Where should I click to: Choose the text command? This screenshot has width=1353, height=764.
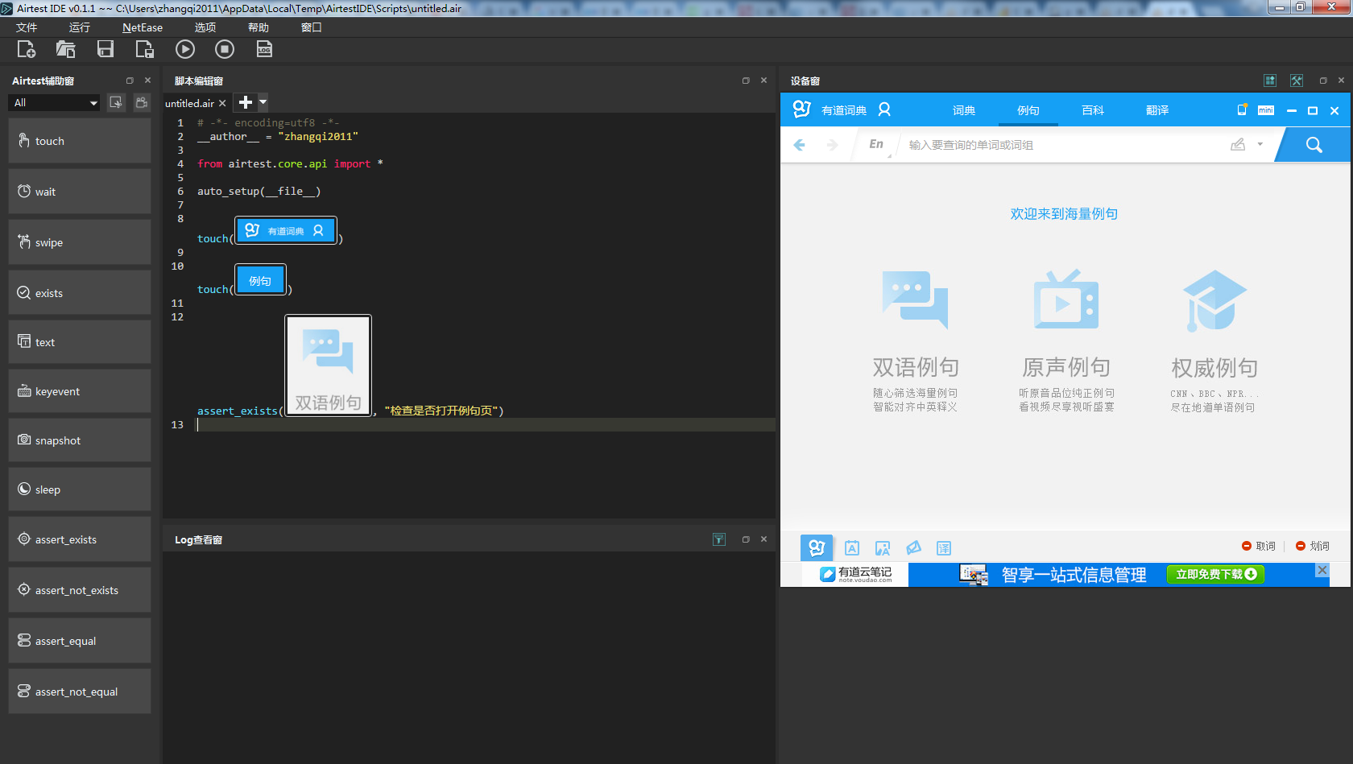(x=80, y=342)
